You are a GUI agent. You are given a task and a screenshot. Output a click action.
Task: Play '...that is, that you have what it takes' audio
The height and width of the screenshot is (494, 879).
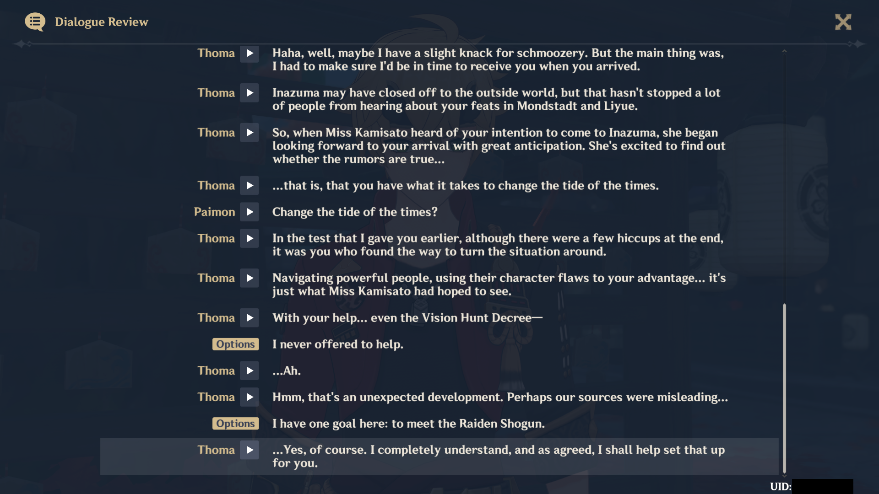click(250, 186)
